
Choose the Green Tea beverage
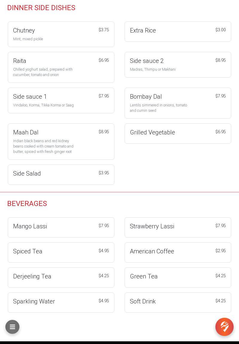178,278
